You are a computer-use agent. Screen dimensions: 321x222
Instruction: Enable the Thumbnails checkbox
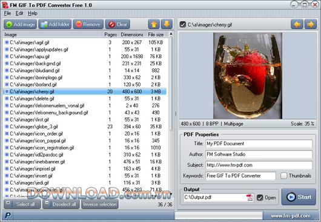(283, 176)
